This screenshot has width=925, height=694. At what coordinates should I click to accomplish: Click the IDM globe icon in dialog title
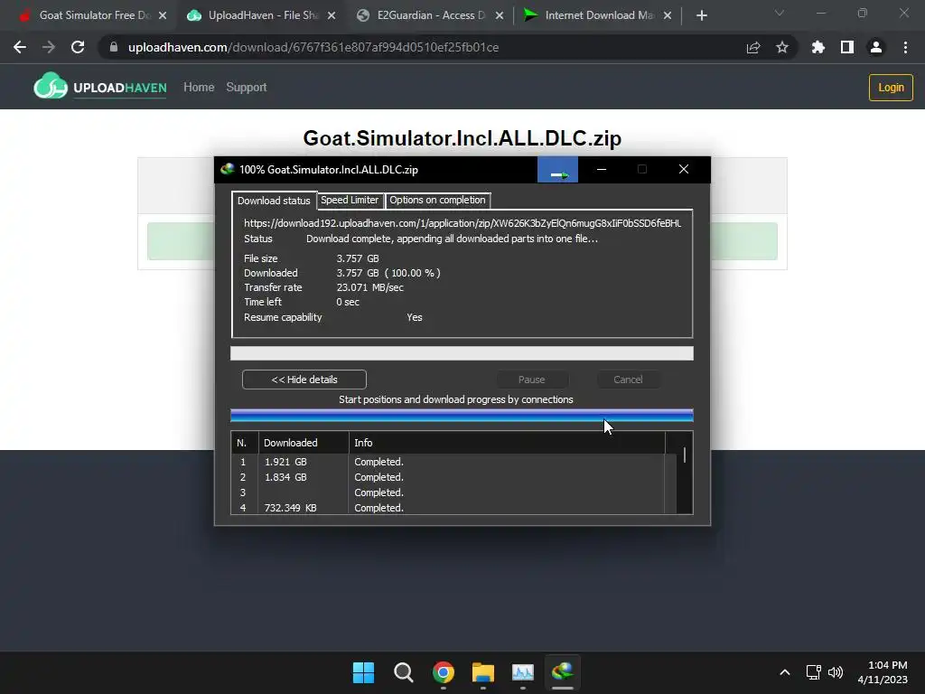point(227,169)
